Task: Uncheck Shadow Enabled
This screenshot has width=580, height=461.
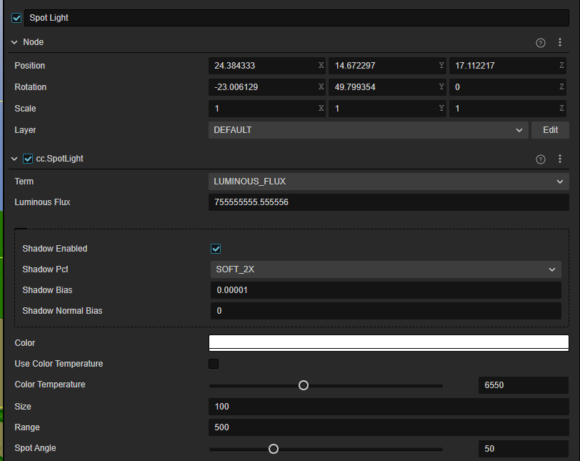Action: coord(216,249)
